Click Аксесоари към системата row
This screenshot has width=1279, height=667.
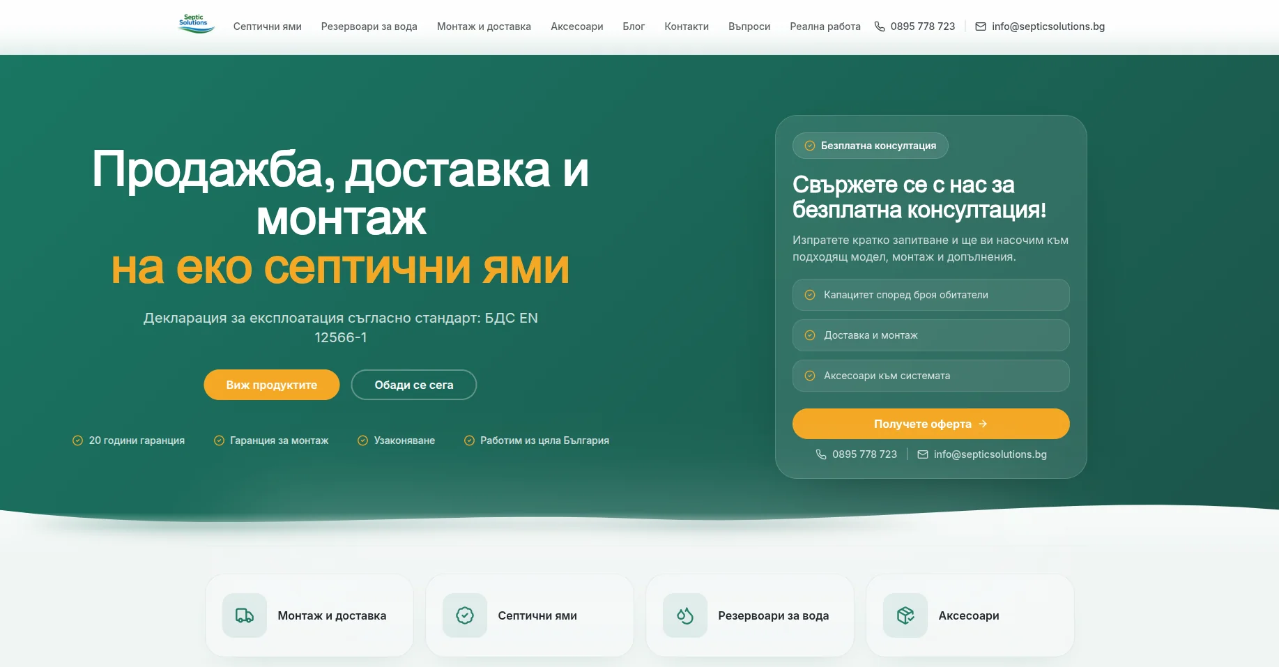tap(931, 376)
